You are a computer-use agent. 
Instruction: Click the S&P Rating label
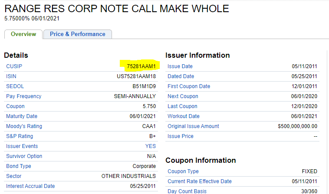click(x=20, y=136)
